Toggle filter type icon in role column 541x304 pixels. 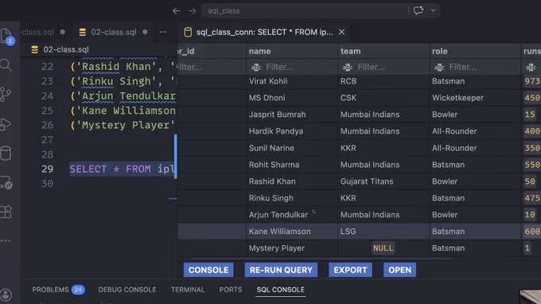tap(439, 68)
